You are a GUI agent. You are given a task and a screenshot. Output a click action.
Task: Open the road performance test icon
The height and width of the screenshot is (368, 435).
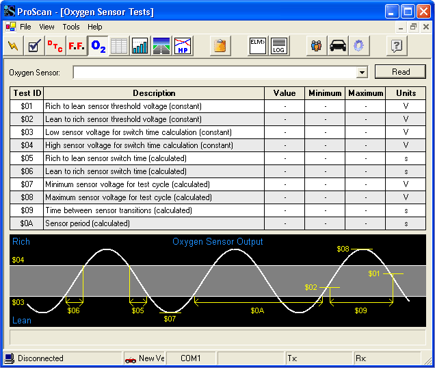(161, 46)
